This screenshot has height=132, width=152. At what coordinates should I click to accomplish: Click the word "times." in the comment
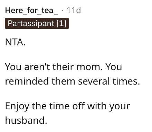pyautogui.click(x=126, y=81)
